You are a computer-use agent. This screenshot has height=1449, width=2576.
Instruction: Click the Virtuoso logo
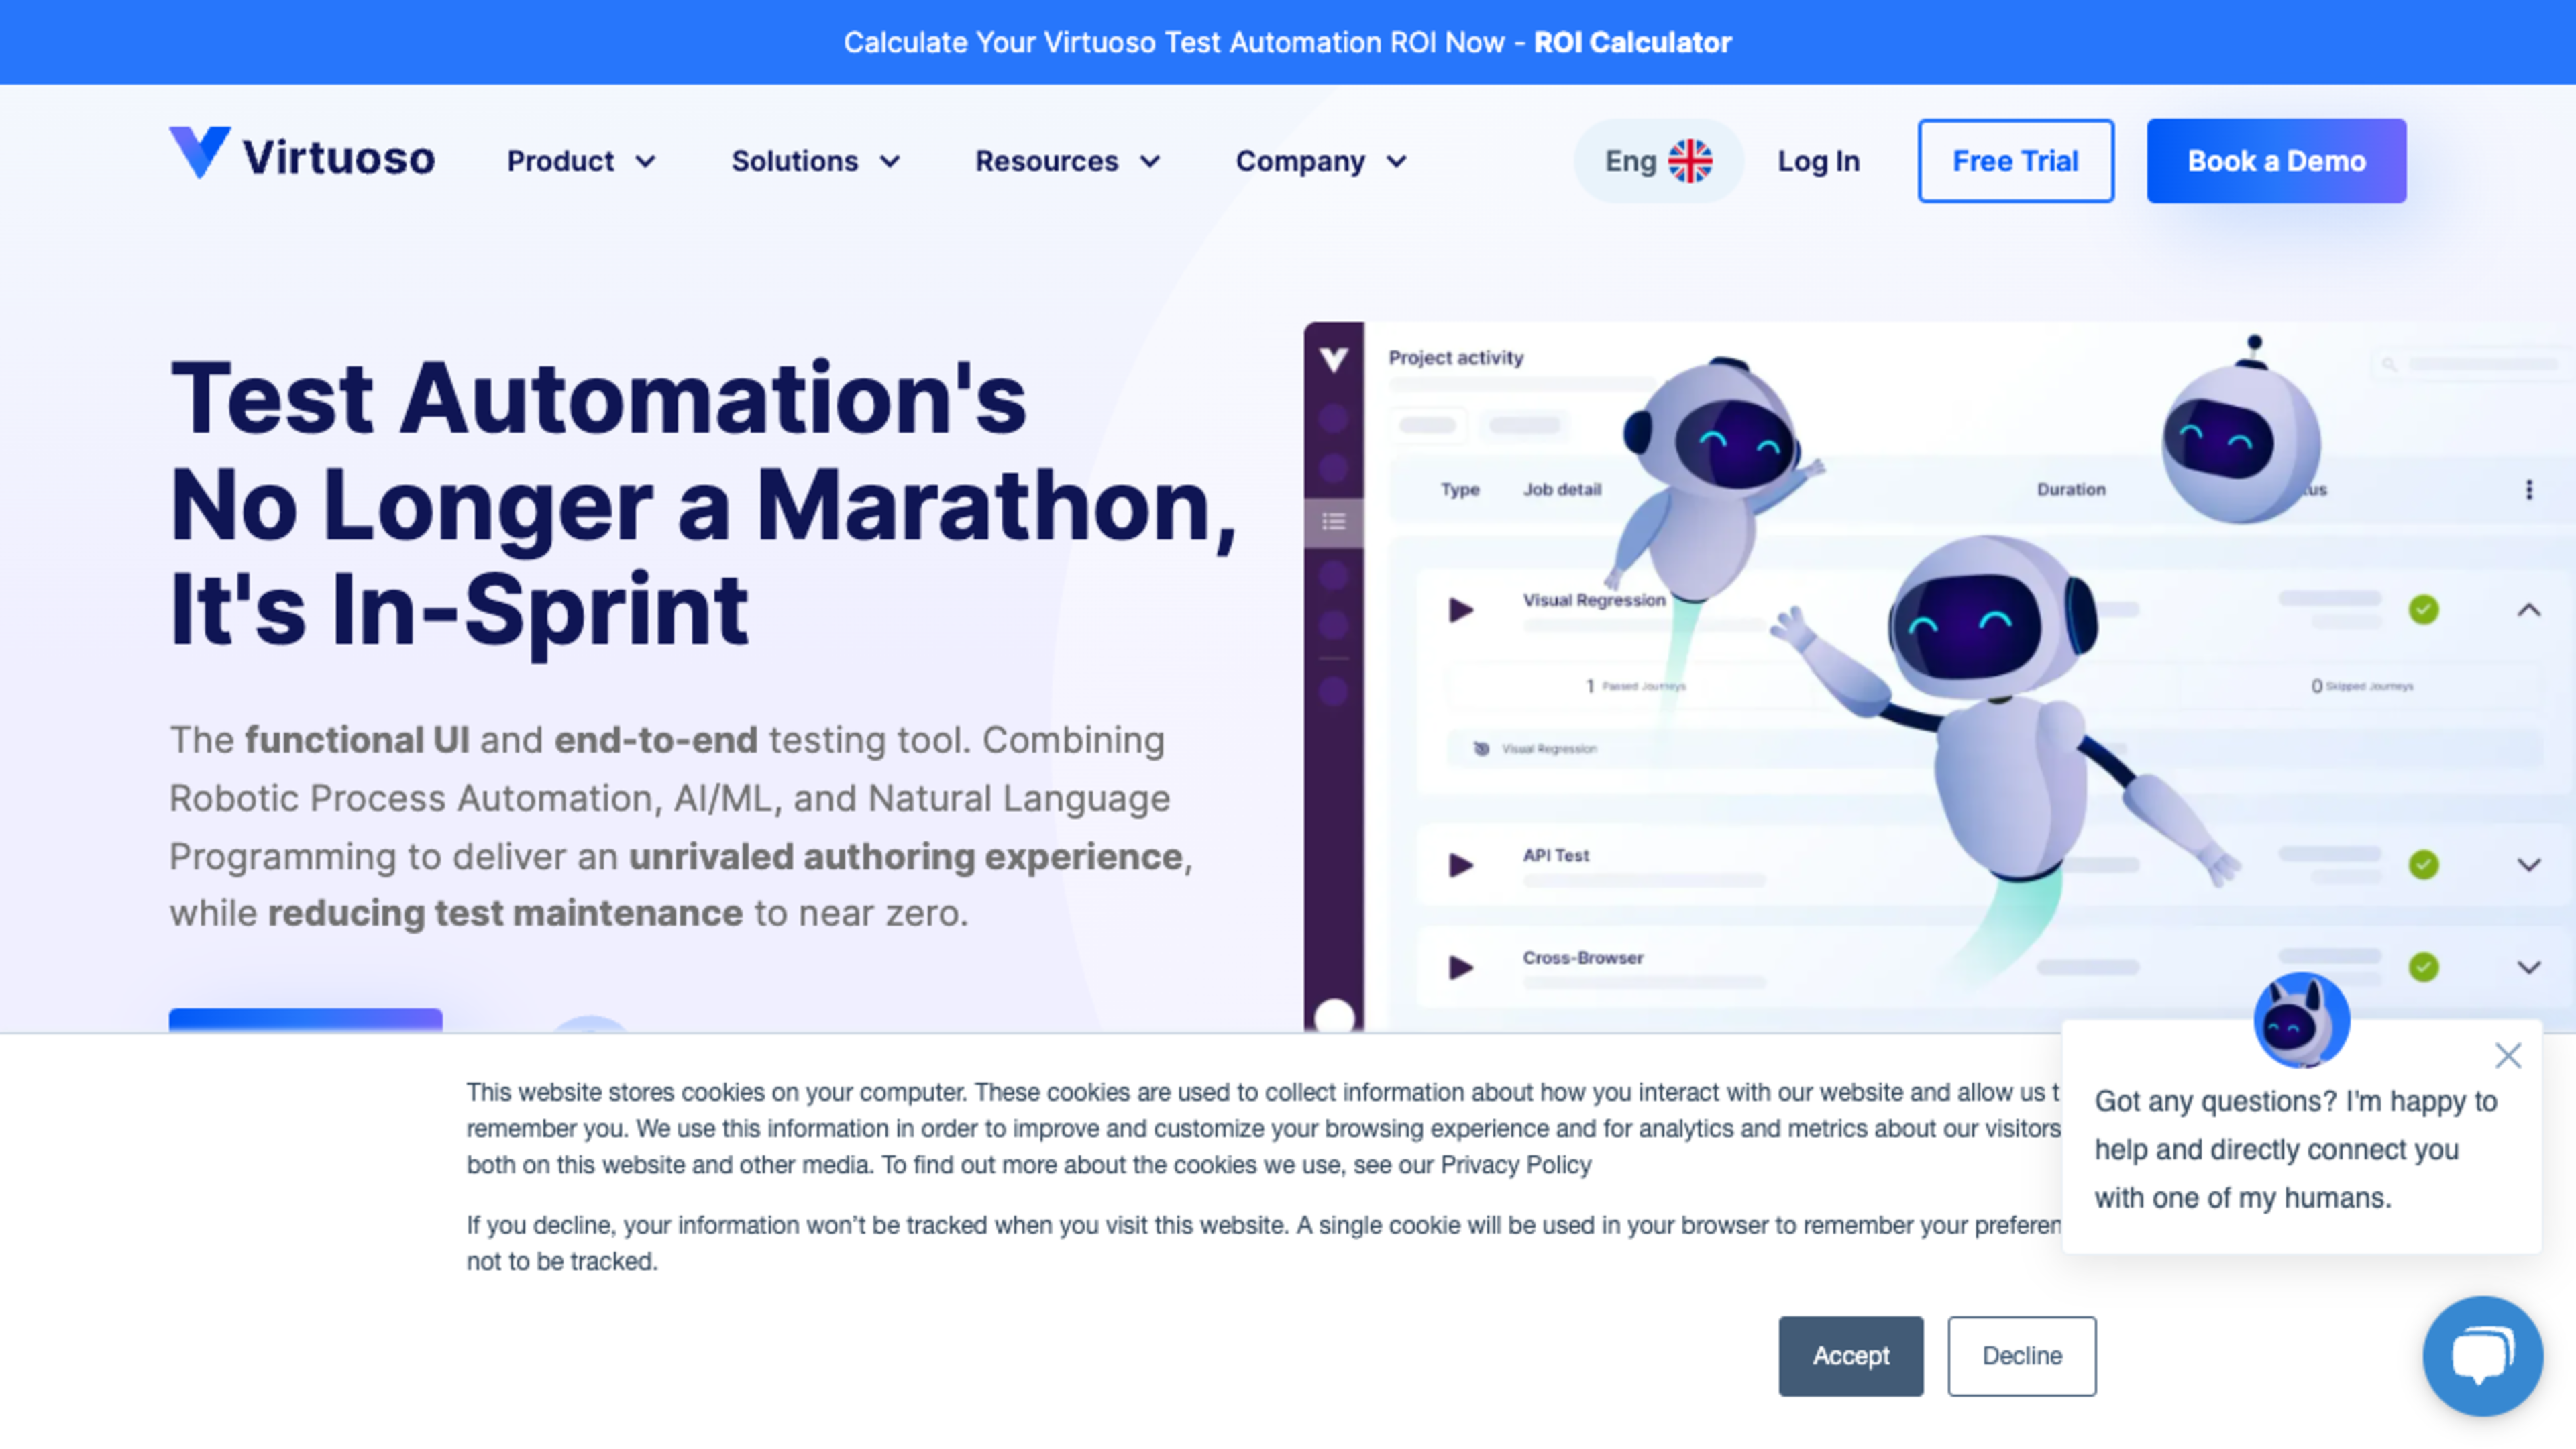(x=301, y=156)
